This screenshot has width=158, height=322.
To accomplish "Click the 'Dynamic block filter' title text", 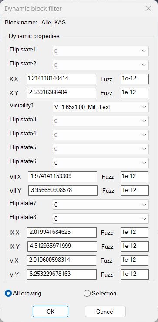I will tap(33, 9).
